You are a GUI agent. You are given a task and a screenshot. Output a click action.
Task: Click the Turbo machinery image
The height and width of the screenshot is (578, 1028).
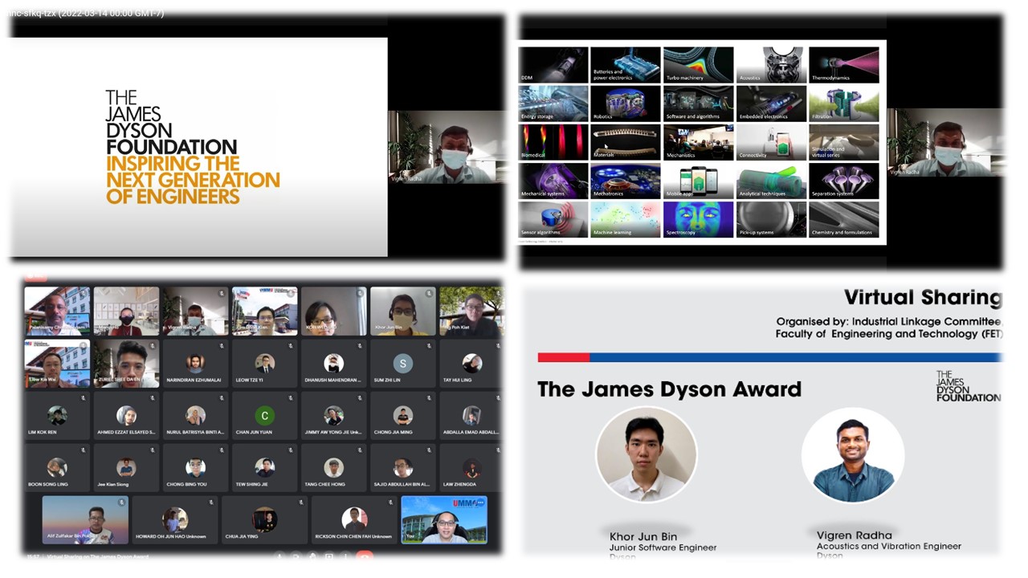[x=698, y=64]
